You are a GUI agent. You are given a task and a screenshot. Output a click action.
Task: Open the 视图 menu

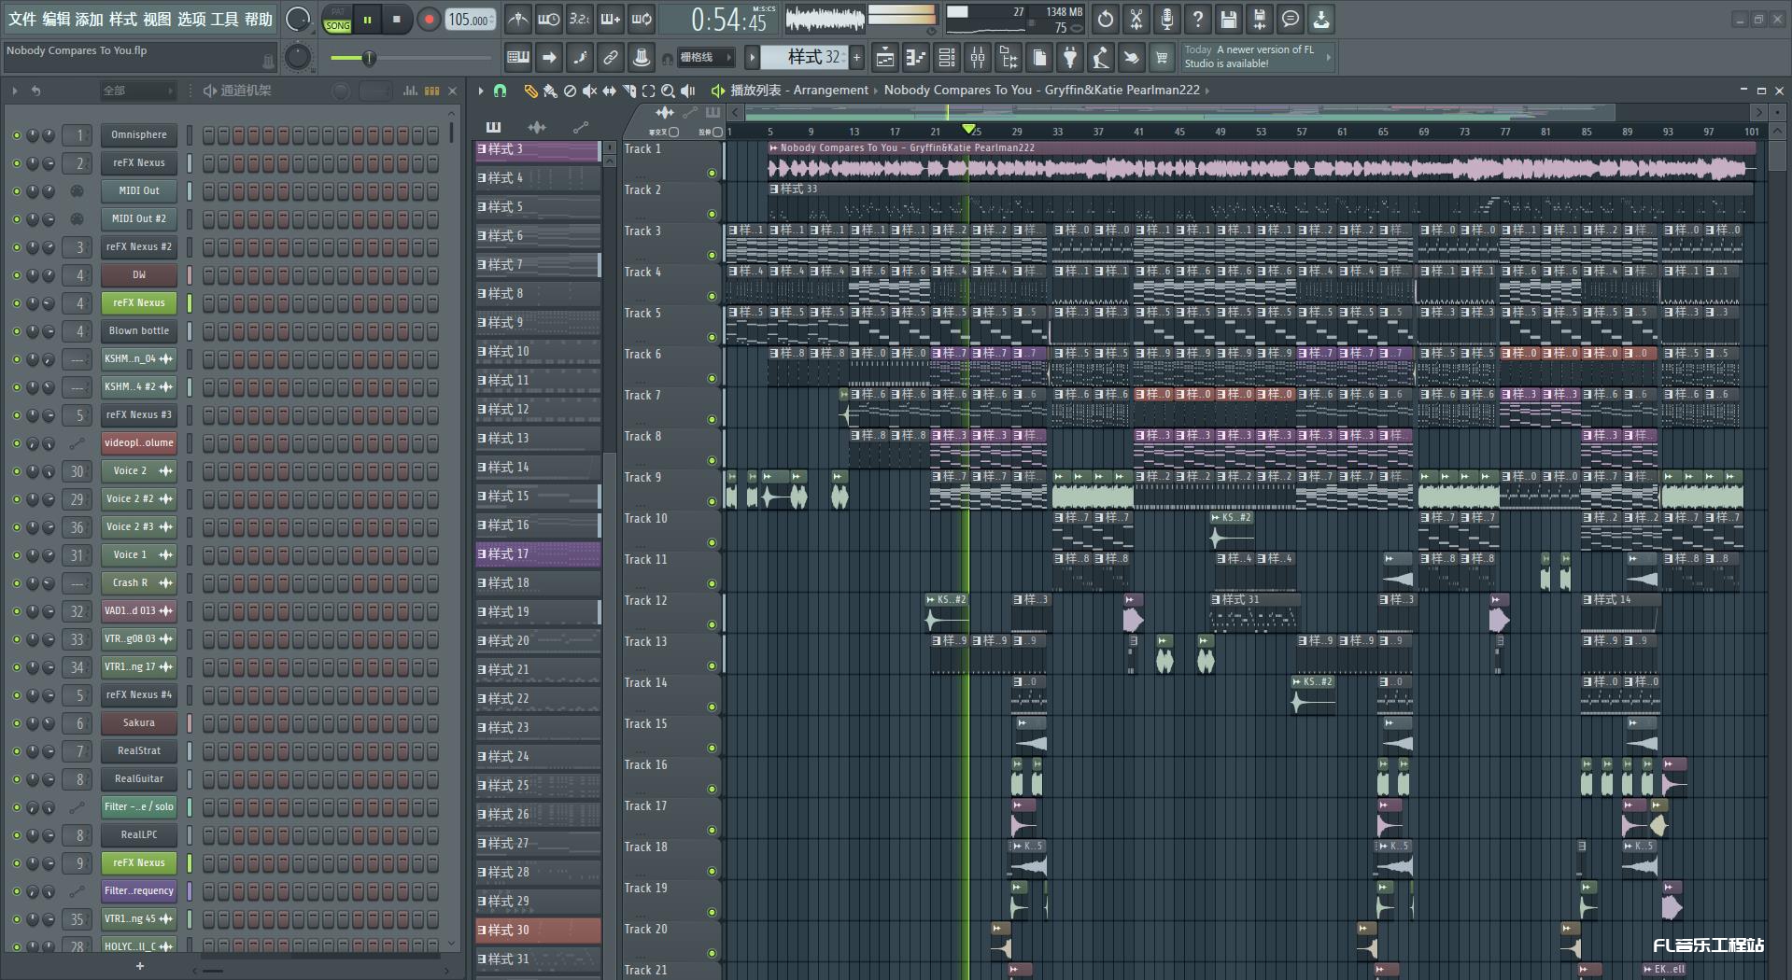point(157,19)
